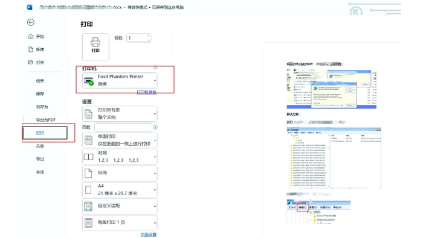Screen dimensions: 423x238
Task: Click the folder icon beside 打开
Action: [30, 63]
